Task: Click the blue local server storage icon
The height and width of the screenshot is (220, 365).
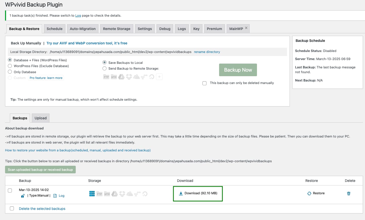Action: (x=92, y=194)
